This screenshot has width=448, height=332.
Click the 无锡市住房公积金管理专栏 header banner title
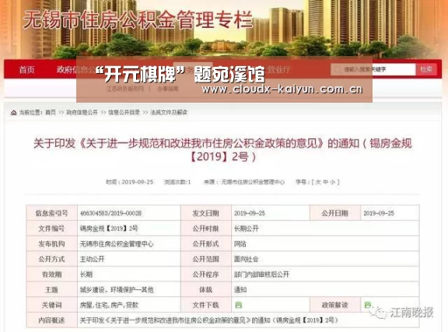[x=138, y=19]
